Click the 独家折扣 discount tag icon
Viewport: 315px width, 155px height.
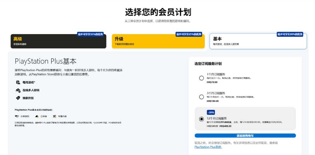pyautogui.click(x=18, y=98)
